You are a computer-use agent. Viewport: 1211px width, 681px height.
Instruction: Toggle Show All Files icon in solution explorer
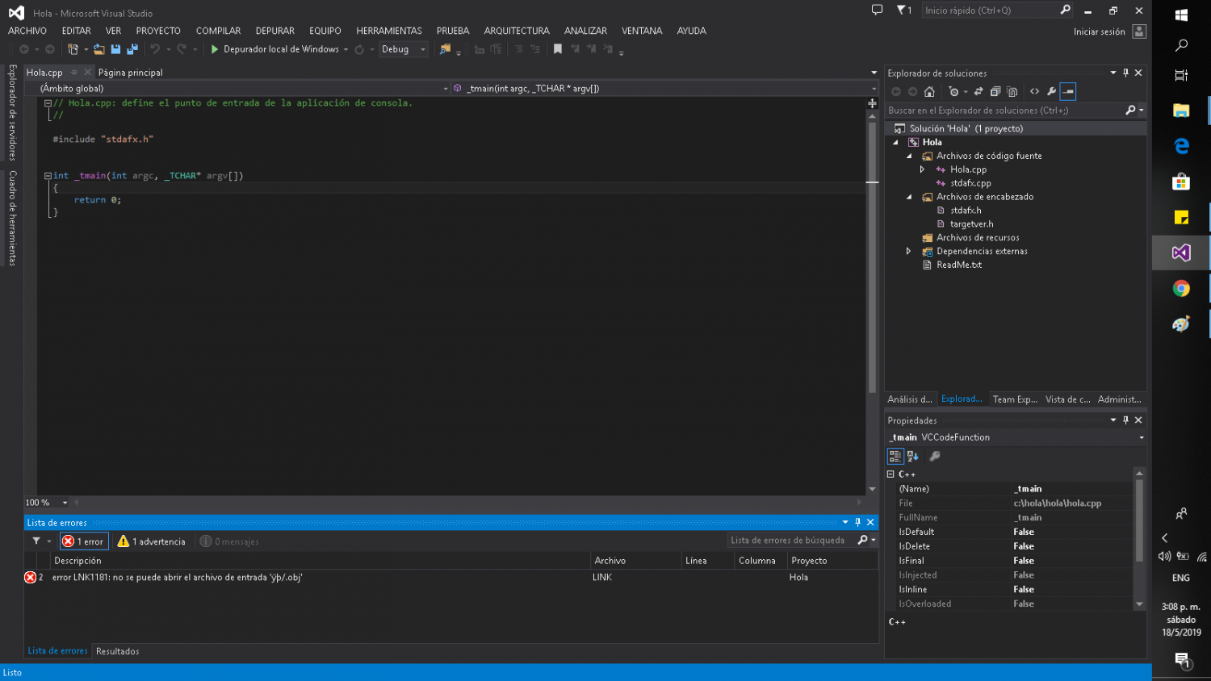1012,91
